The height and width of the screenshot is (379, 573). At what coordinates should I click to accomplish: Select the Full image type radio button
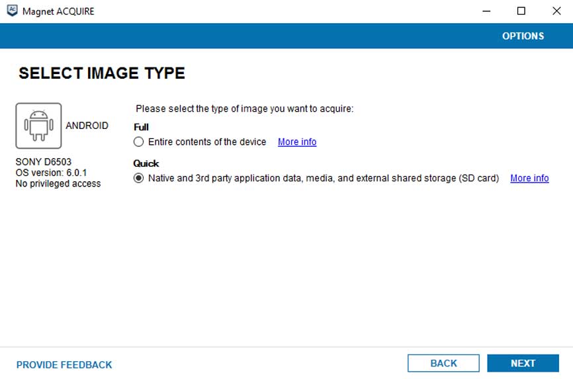[138, 142]
